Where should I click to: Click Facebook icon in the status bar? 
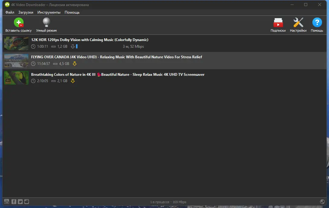pos(14,201)
